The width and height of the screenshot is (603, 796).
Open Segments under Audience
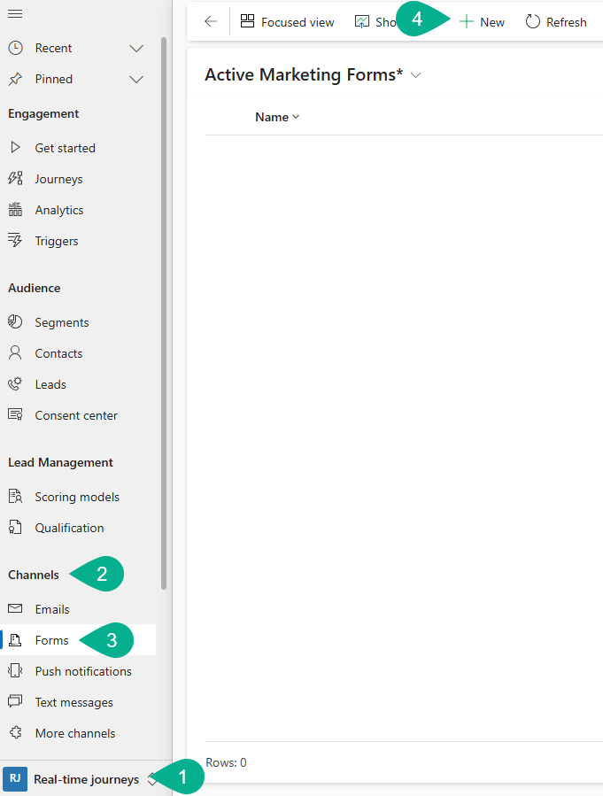tap(61, 322)
